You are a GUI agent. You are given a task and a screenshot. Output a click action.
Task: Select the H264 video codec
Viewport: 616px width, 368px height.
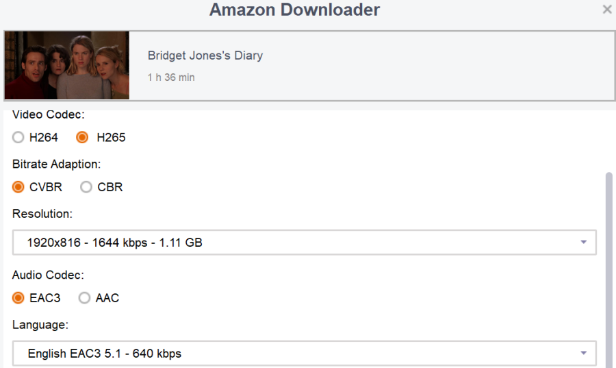(18, 138)
